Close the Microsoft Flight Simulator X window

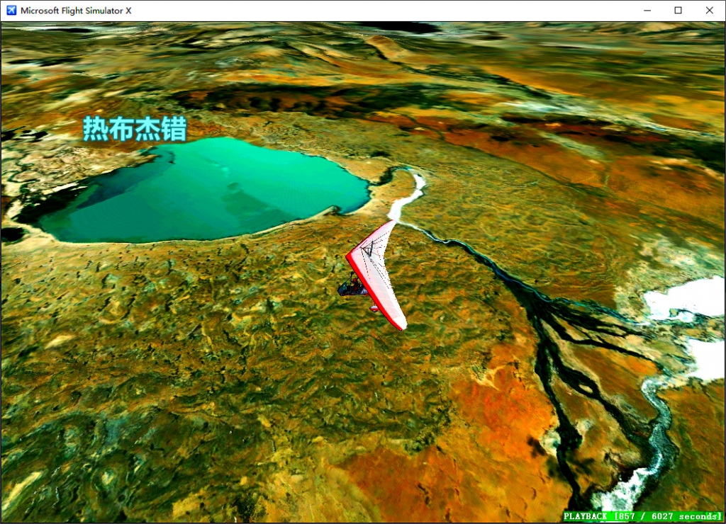[709, 10]
